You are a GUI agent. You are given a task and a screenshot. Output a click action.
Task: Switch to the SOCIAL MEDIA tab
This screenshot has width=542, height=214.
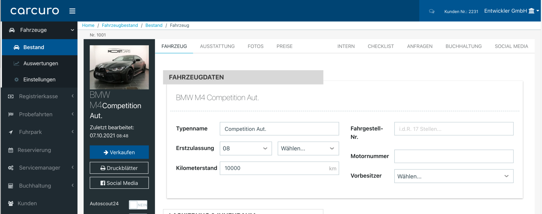point(511,46)
